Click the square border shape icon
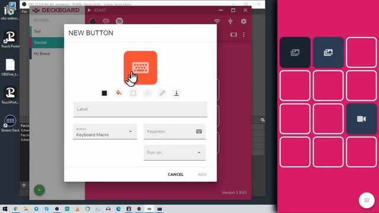This screenshot has height=213, width=379. click(x=133, y=93)
